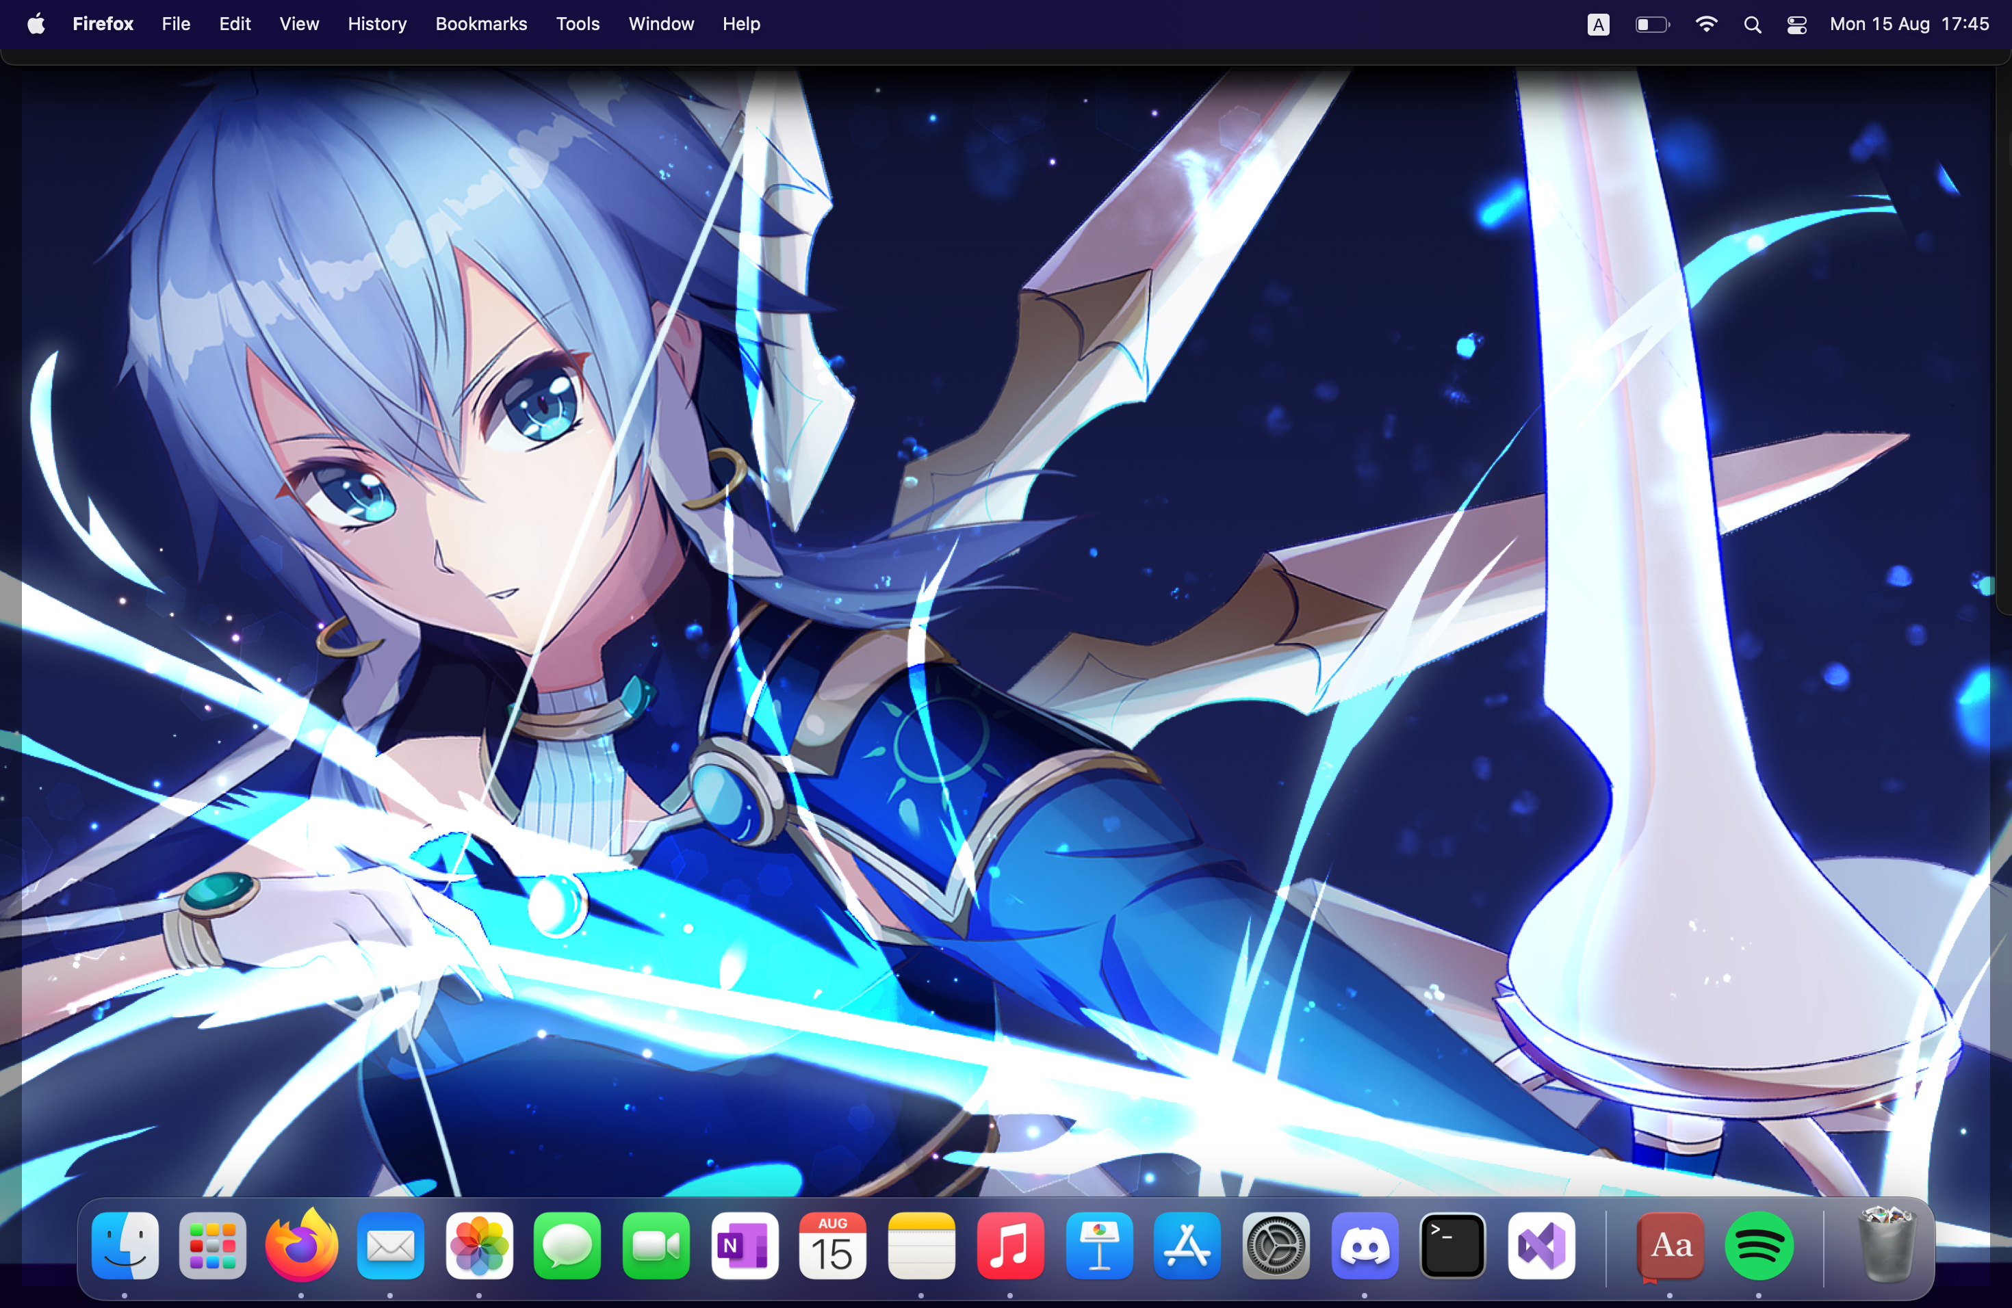Open Calendar showing Aug 15

(x=833, y=1246)
